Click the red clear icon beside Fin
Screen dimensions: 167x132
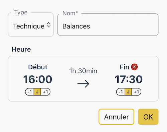click(134, 67)
